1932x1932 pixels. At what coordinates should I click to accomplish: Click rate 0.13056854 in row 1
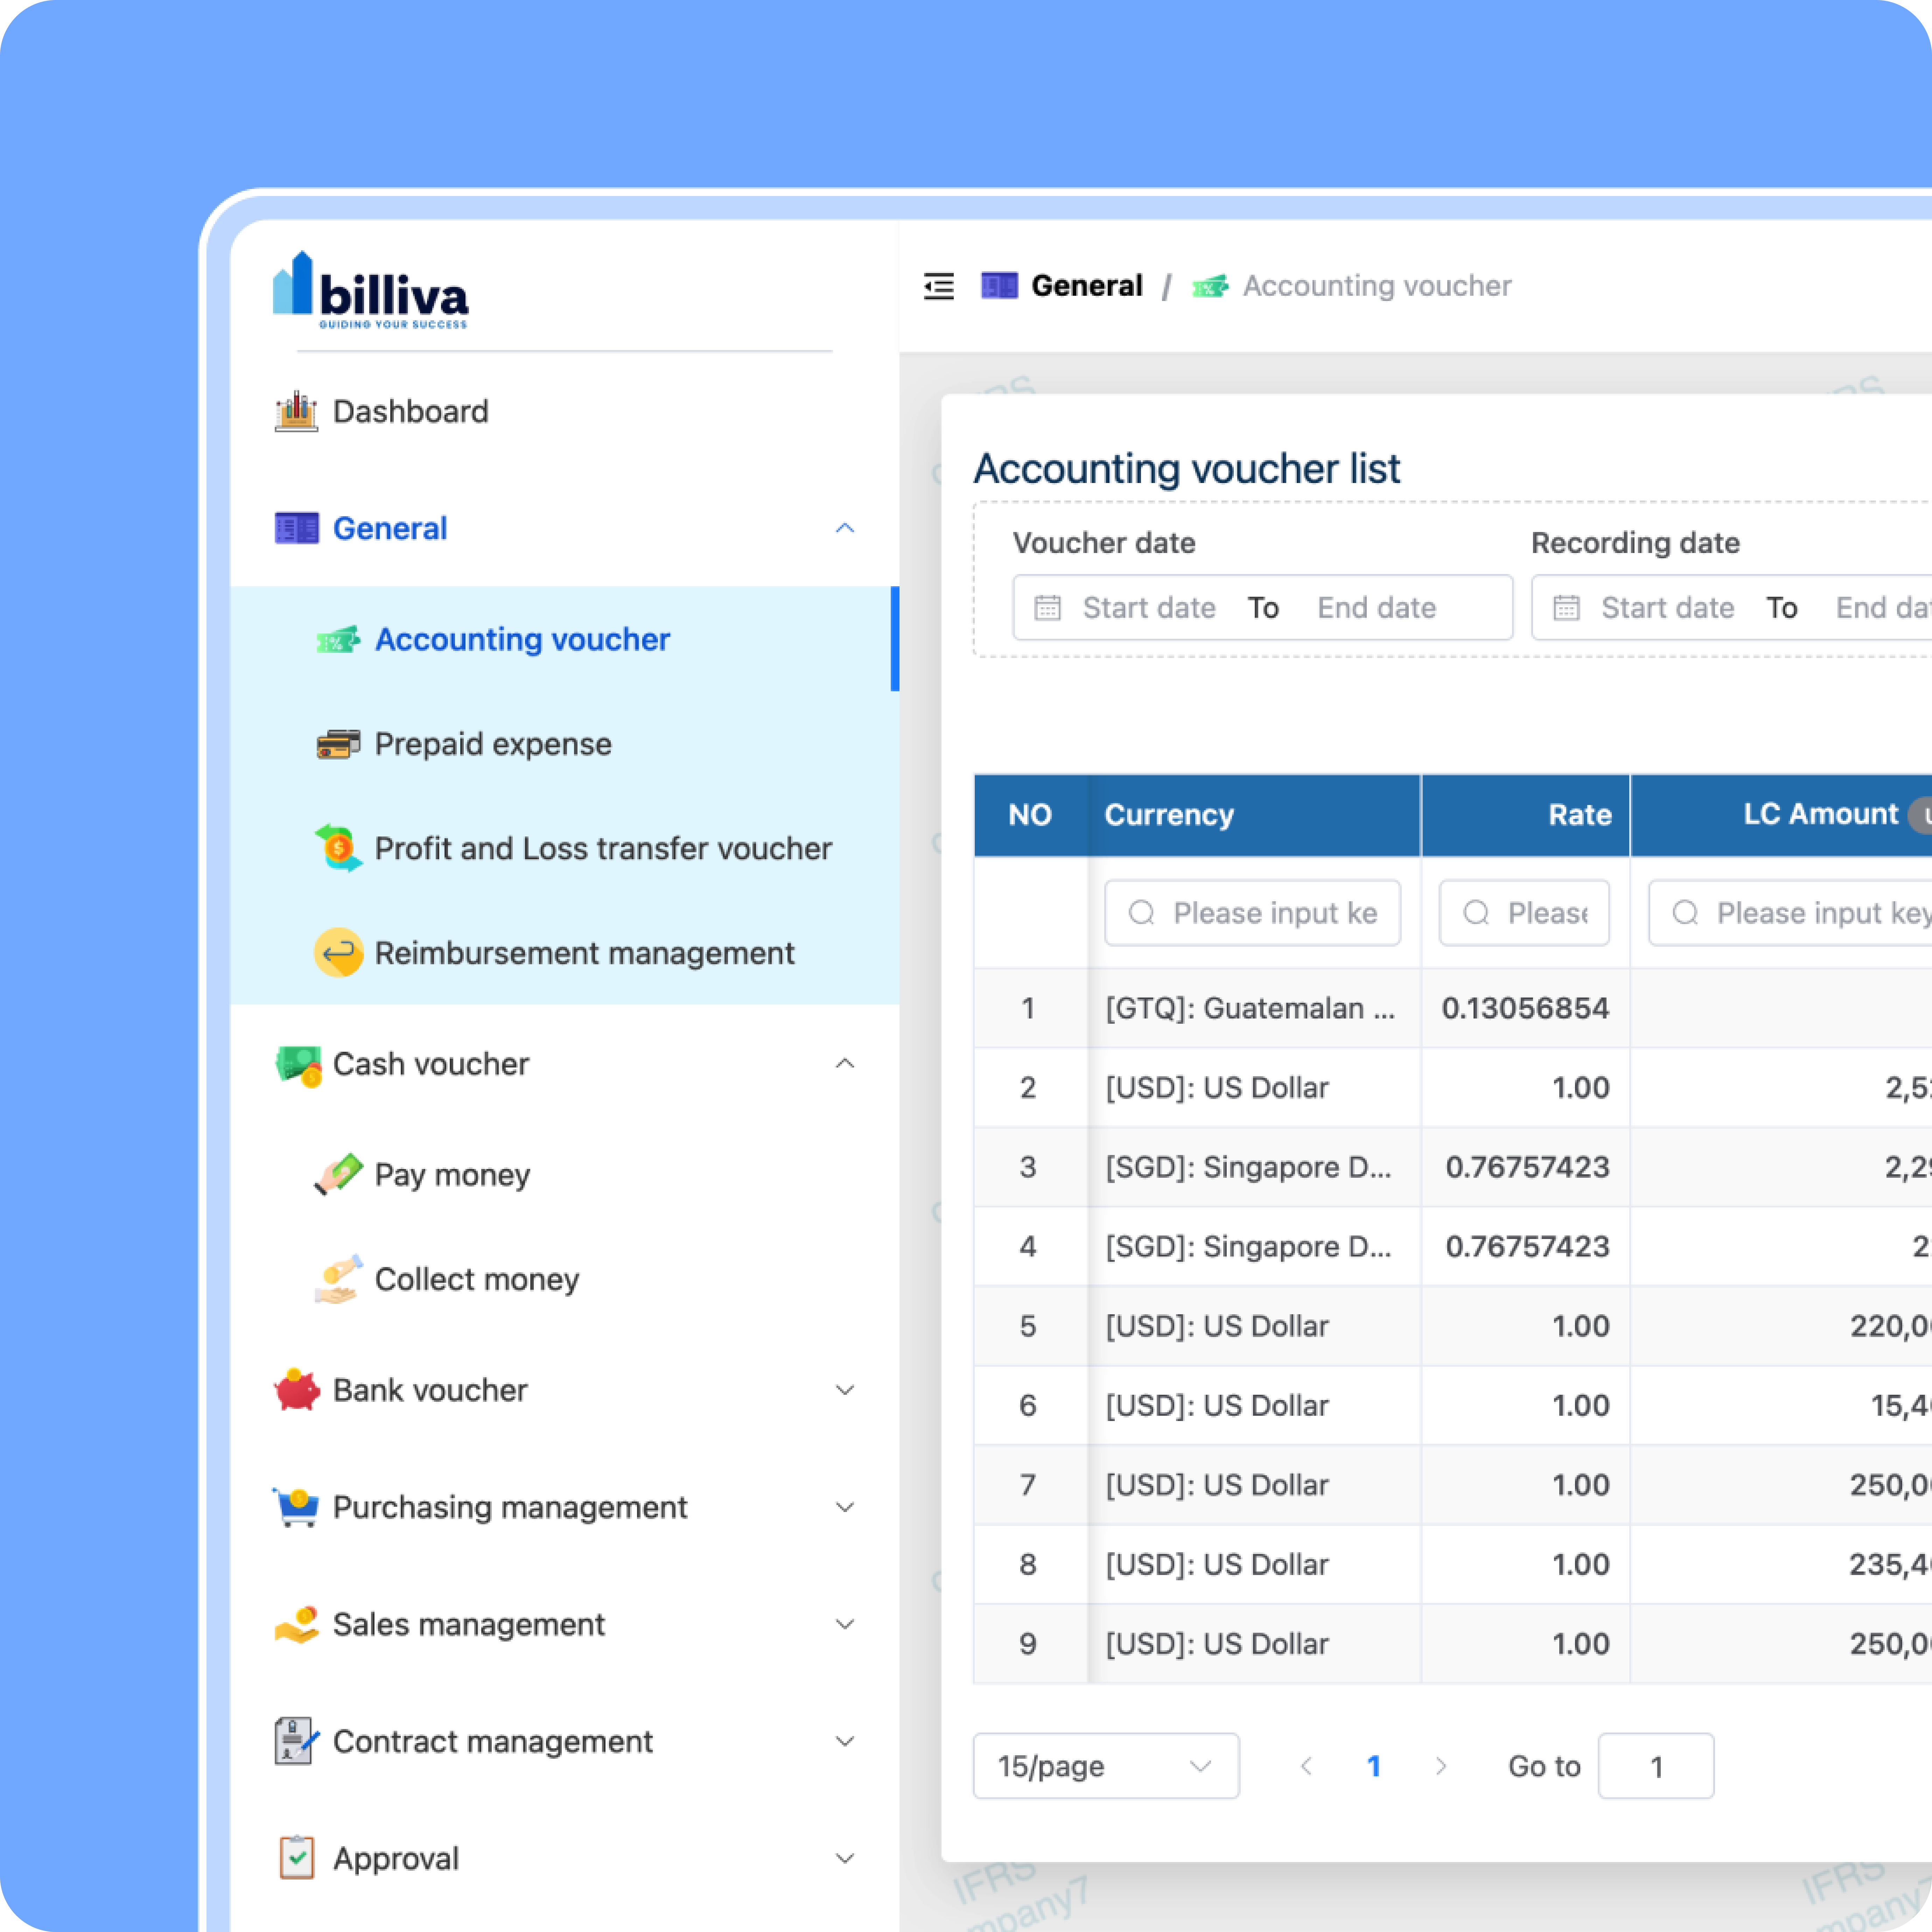1525,1008
